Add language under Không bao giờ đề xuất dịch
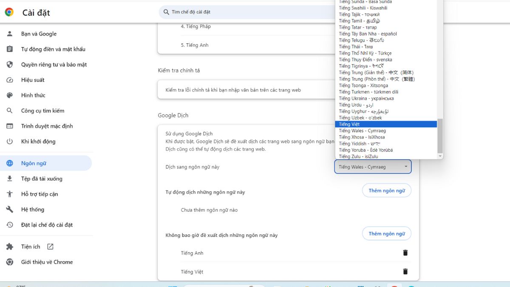Screen dimensions: 510x287 pyautogui.click(x=387, y=233)
